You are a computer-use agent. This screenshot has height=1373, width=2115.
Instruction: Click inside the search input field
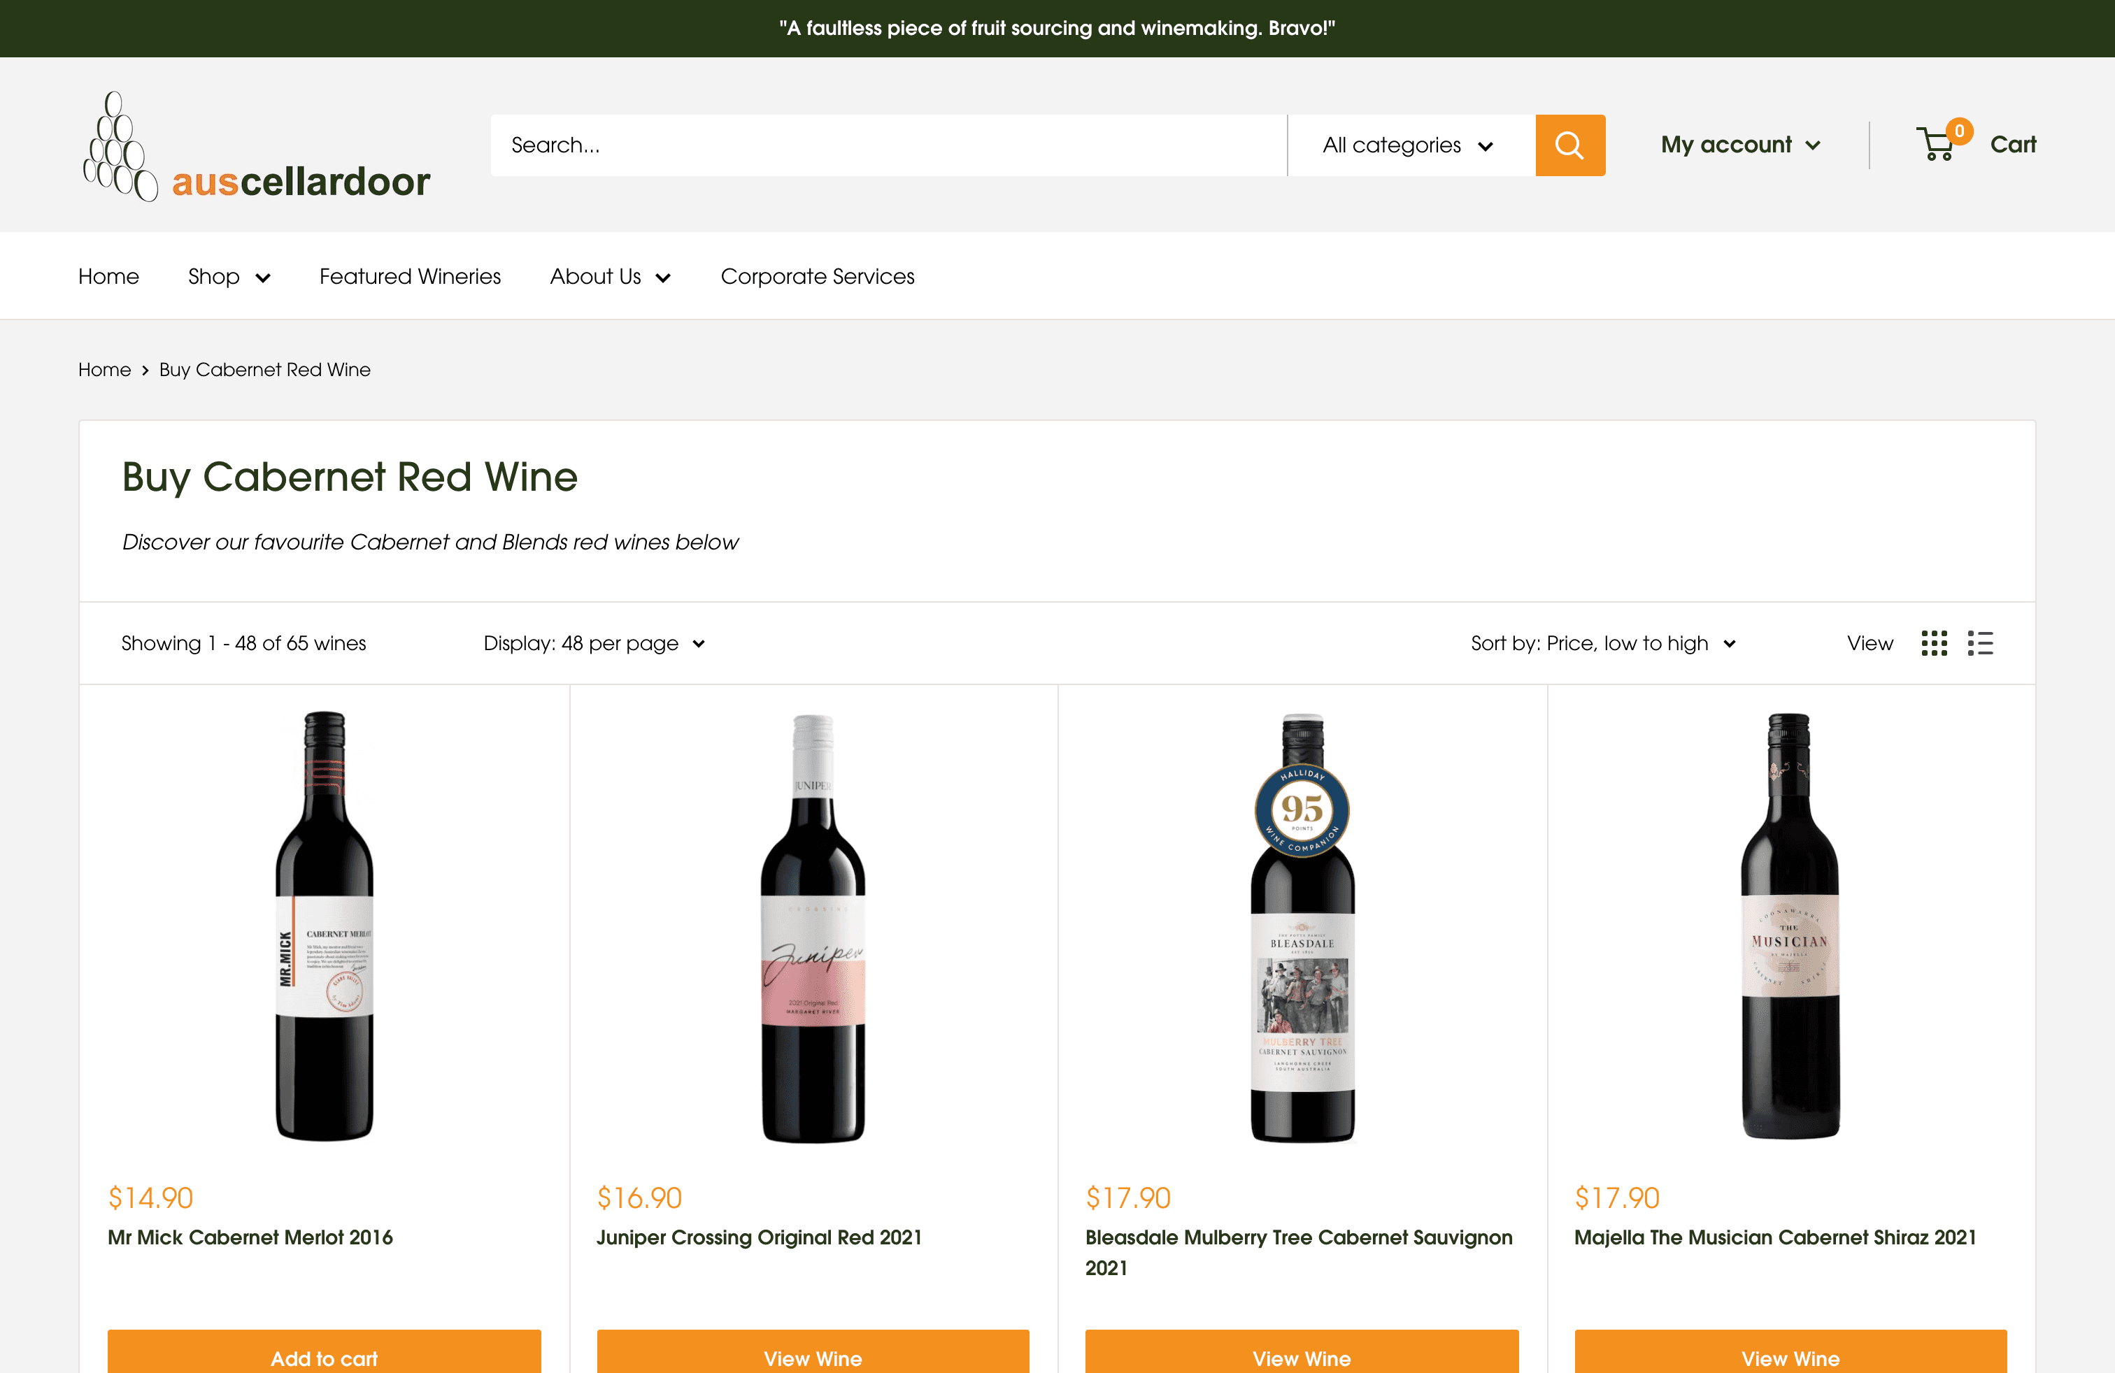point(889,145)
